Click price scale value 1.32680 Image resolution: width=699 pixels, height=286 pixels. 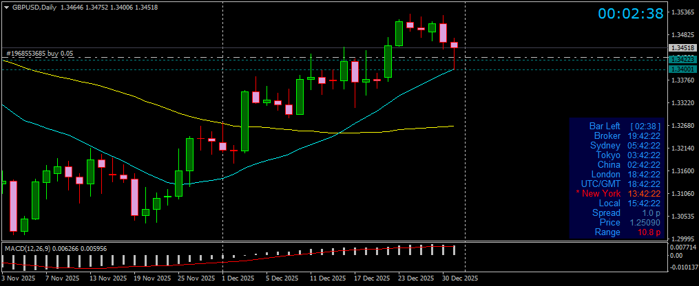click(x=683, y=126)
